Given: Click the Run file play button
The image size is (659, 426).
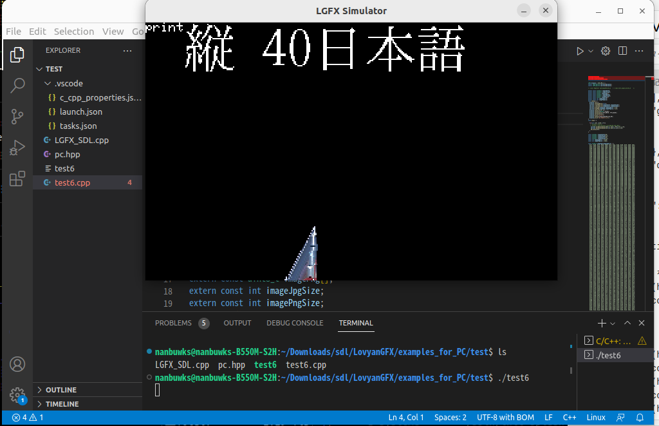Looking at the screenshot, I should 580,51.
